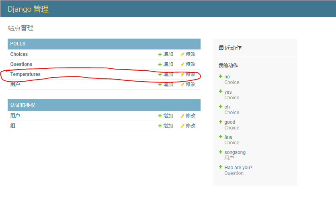This screenshot has height=201, width=336.
Task: Click 增加 to add a Choice
Action: [168, 54]
